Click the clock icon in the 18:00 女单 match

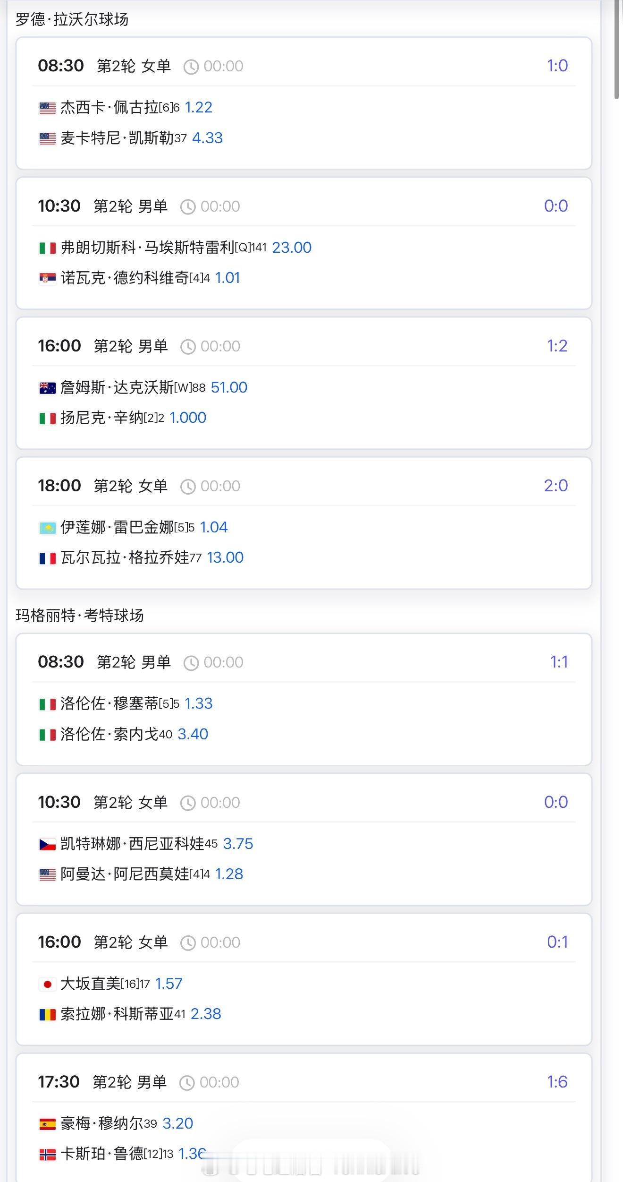click(188, 487)
